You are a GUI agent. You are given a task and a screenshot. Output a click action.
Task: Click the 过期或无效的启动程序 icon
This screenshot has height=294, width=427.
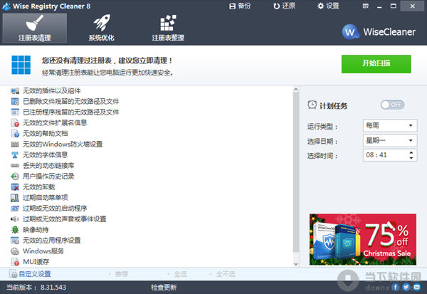pos(15,208)
